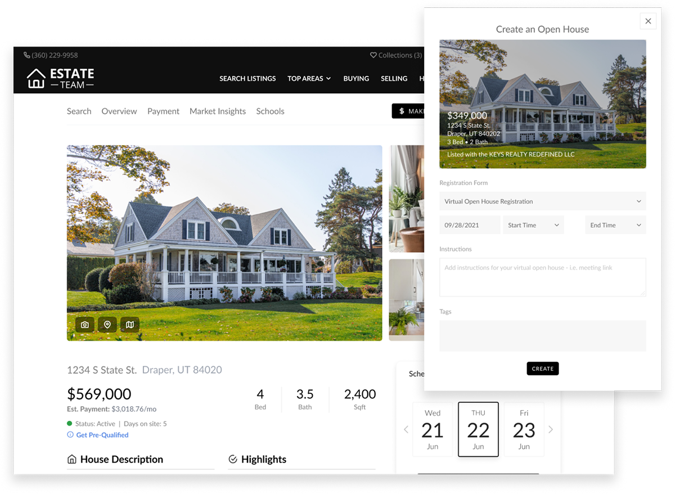Open the Start Time dropdown
This screenshot has height=494, width=675.
pyautogui.click(x=533, y=225)
